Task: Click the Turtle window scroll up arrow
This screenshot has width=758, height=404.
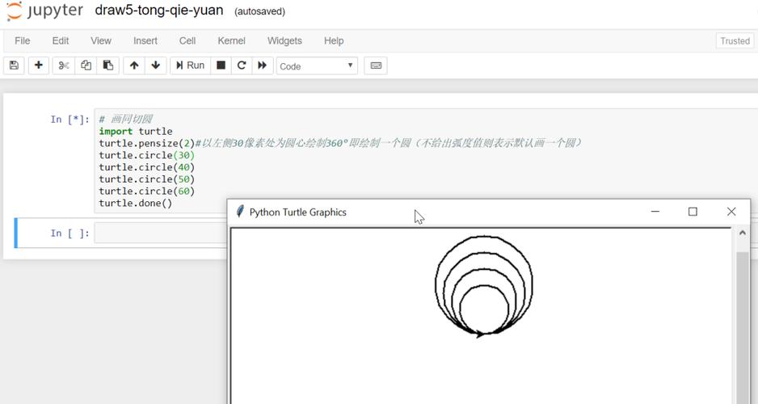Action: pyautogui.click(x=742, y=234)
